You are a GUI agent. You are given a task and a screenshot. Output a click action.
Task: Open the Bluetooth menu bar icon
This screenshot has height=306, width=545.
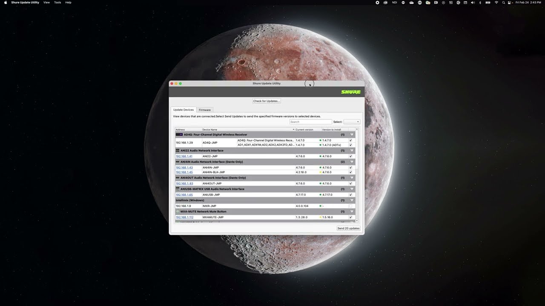pos(480,3)
